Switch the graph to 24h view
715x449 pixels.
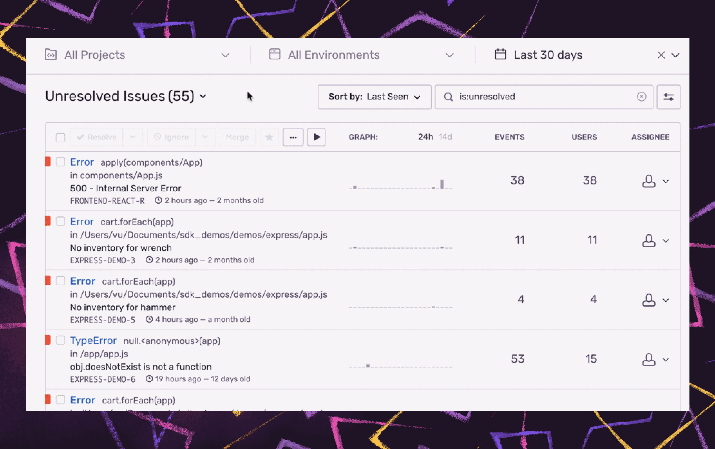[x=426, y=137]
